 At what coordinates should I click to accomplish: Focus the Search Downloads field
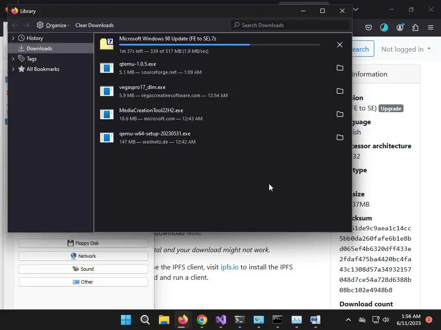pyautogui.click(x=291, y=25)
